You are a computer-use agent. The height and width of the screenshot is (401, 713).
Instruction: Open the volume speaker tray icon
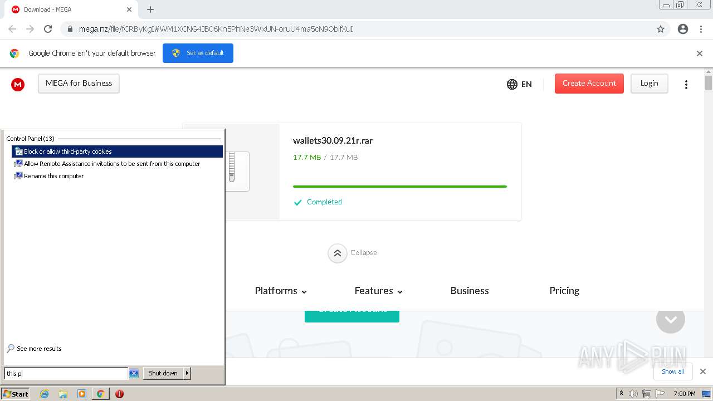point(633,394)
